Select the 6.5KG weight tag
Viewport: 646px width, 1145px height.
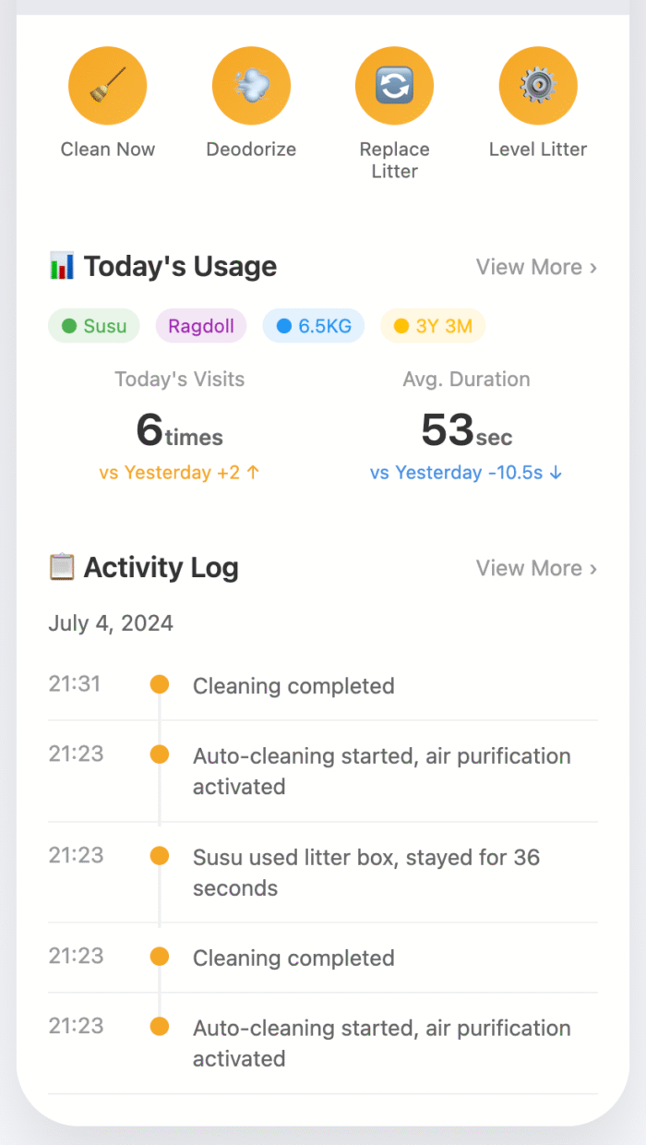[x=313, y=326]
